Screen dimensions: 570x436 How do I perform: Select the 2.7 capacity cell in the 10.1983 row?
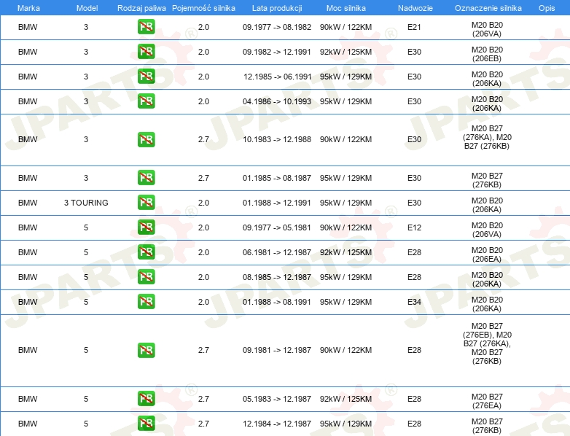[x=203, y=139]
